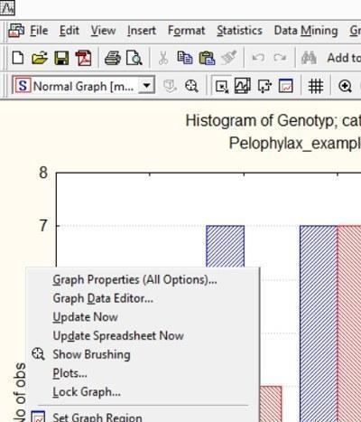This screenshot has width=361, height=422.
Task: Toggle the brushing tool in toolbar
Action: pyautogui.click(x=191, y=86)
